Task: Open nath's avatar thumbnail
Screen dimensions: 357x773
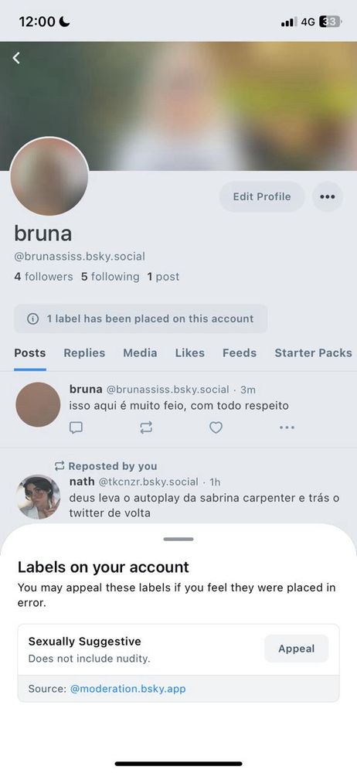Action: [x=38, y=497]
